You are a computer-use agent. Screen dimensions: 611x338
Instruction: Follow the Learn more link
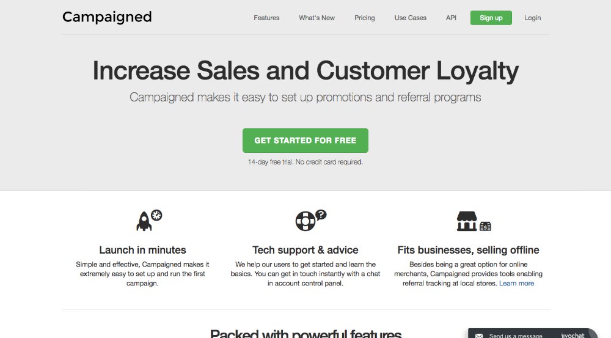point(517,284)
